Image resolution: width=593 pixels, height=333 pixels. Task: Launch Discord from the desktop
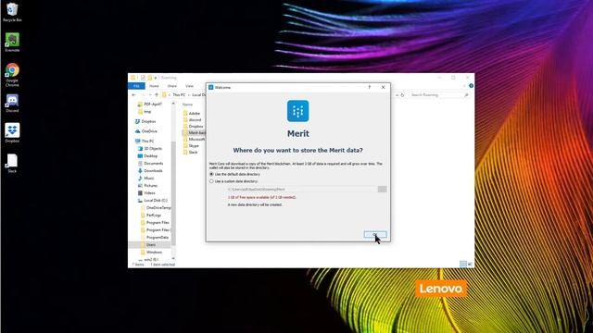click(12, 103)
